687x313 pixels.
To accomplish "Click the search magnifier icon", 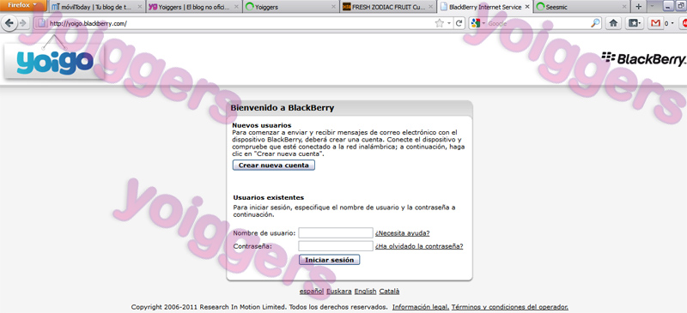I will click(595, 24).
